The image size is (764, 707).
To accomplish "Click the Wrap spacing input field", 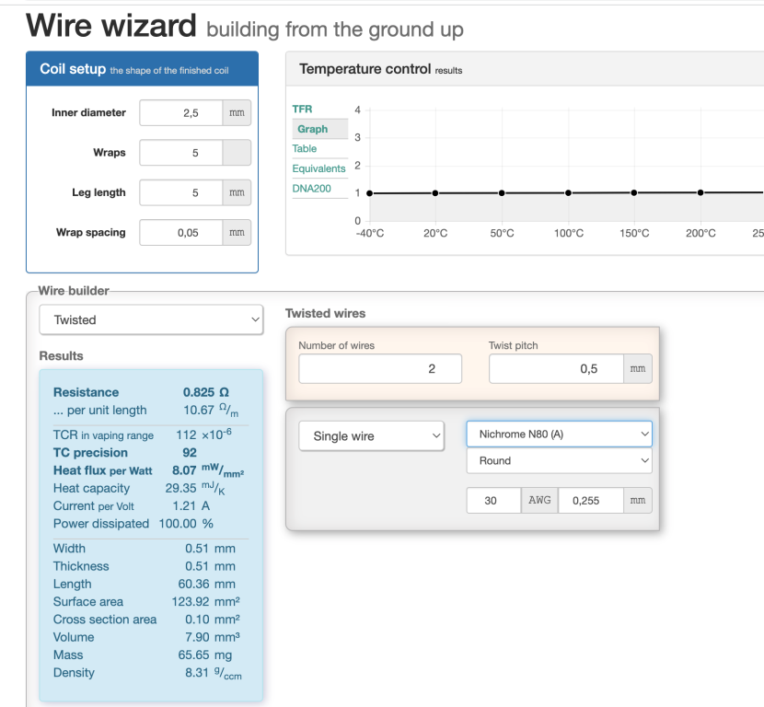I will pos(181,233).
